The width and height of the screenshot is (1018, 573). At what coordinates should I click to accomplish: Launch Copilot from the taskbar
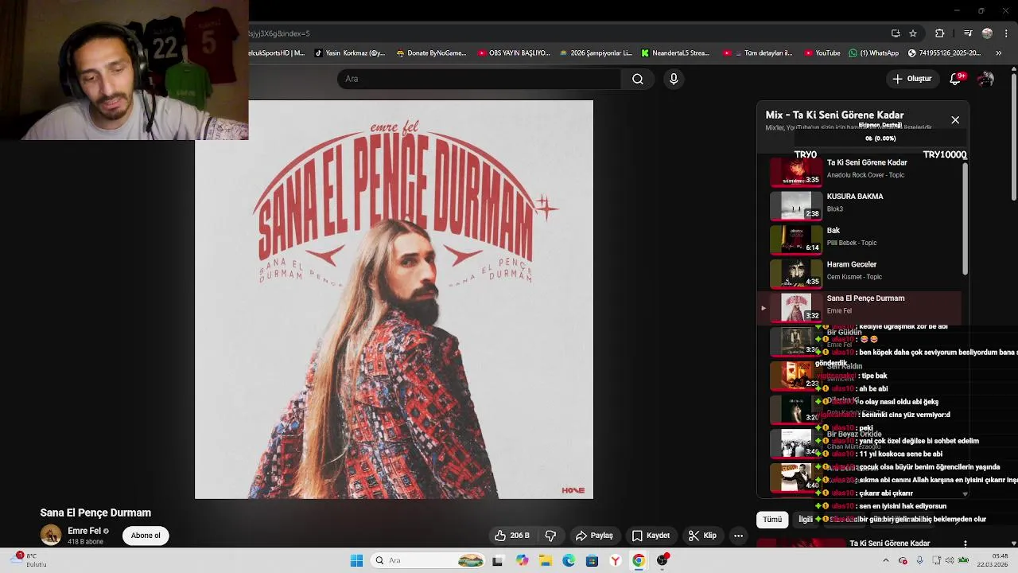(522, 560)
